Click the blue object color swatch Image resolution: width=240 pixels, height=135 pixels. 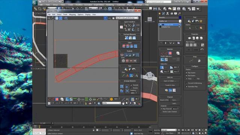click(x=180, y=18)
